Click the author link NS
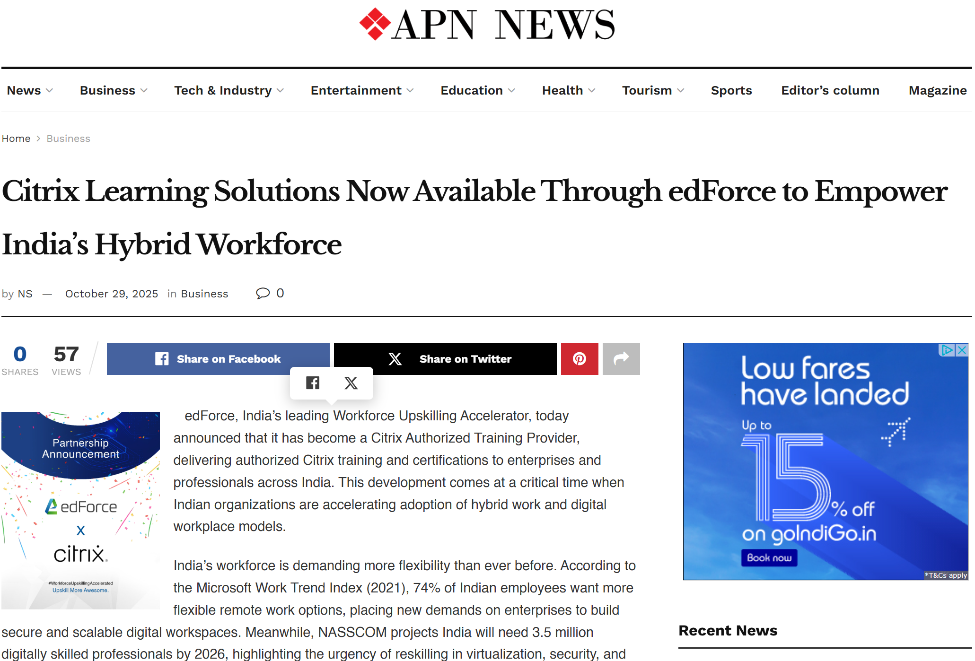The width and height of the screenshot is (975, 661). click(25, 293)
